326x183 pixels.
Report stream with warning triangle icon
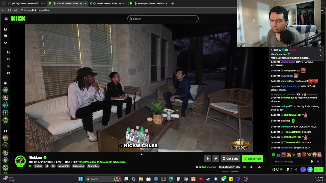tap(259, 167)
